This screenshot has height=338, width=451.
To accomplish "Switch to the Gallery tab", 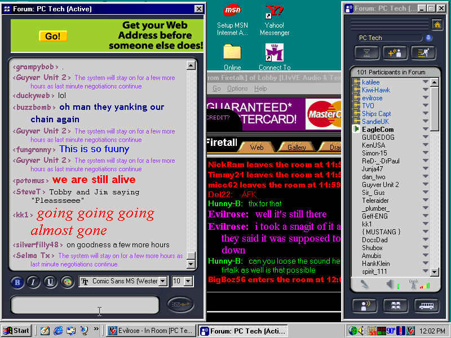I will (297, 147).
